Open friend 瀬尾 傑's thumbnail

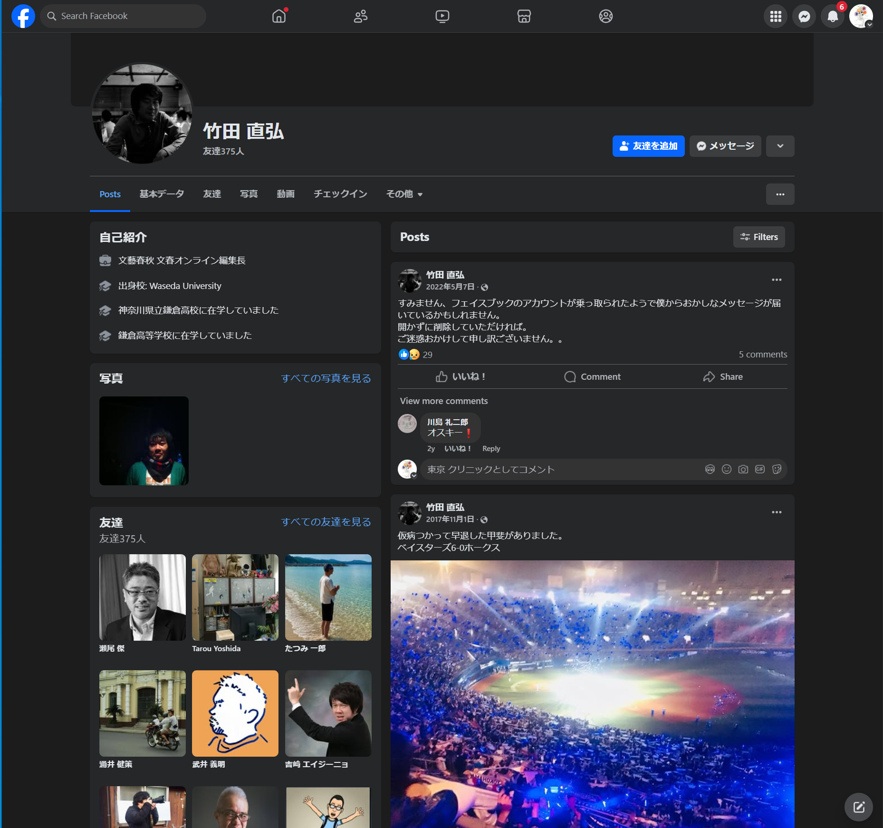pyautogui.click(x=142, y=597)
